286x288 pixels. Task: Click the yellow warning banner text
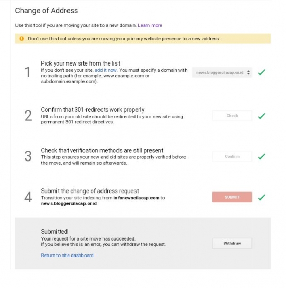click(124, 39)
